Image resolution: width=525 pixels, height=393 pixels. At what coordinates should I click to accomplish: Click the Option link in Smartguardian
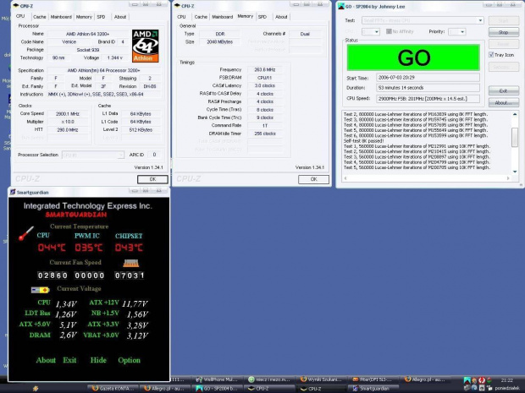click(x=130, y=360)
